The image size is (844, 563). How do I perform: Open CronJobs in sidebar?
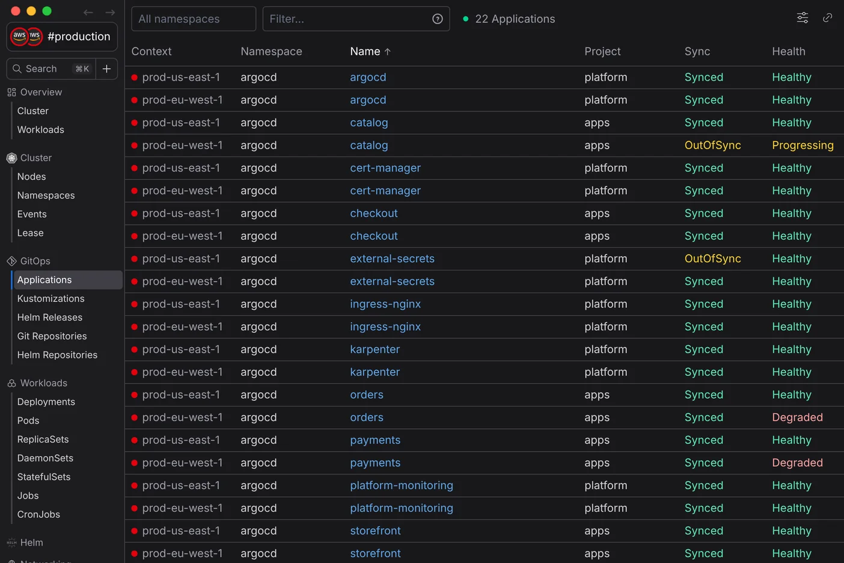pyautogui.click(x=39, y=514)
